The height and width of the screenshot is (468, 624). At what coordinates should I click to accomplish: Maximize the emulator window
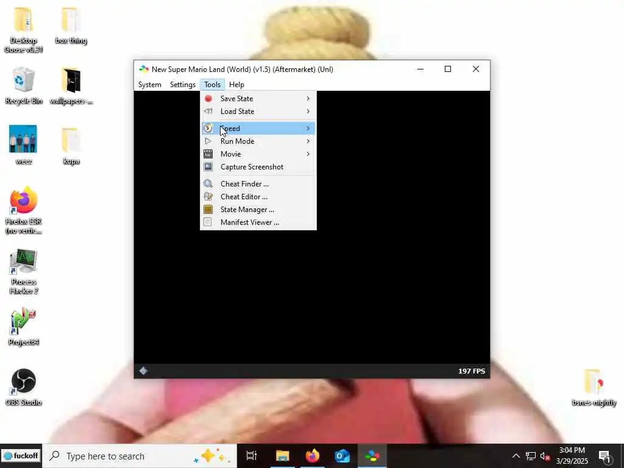point(448,69)
